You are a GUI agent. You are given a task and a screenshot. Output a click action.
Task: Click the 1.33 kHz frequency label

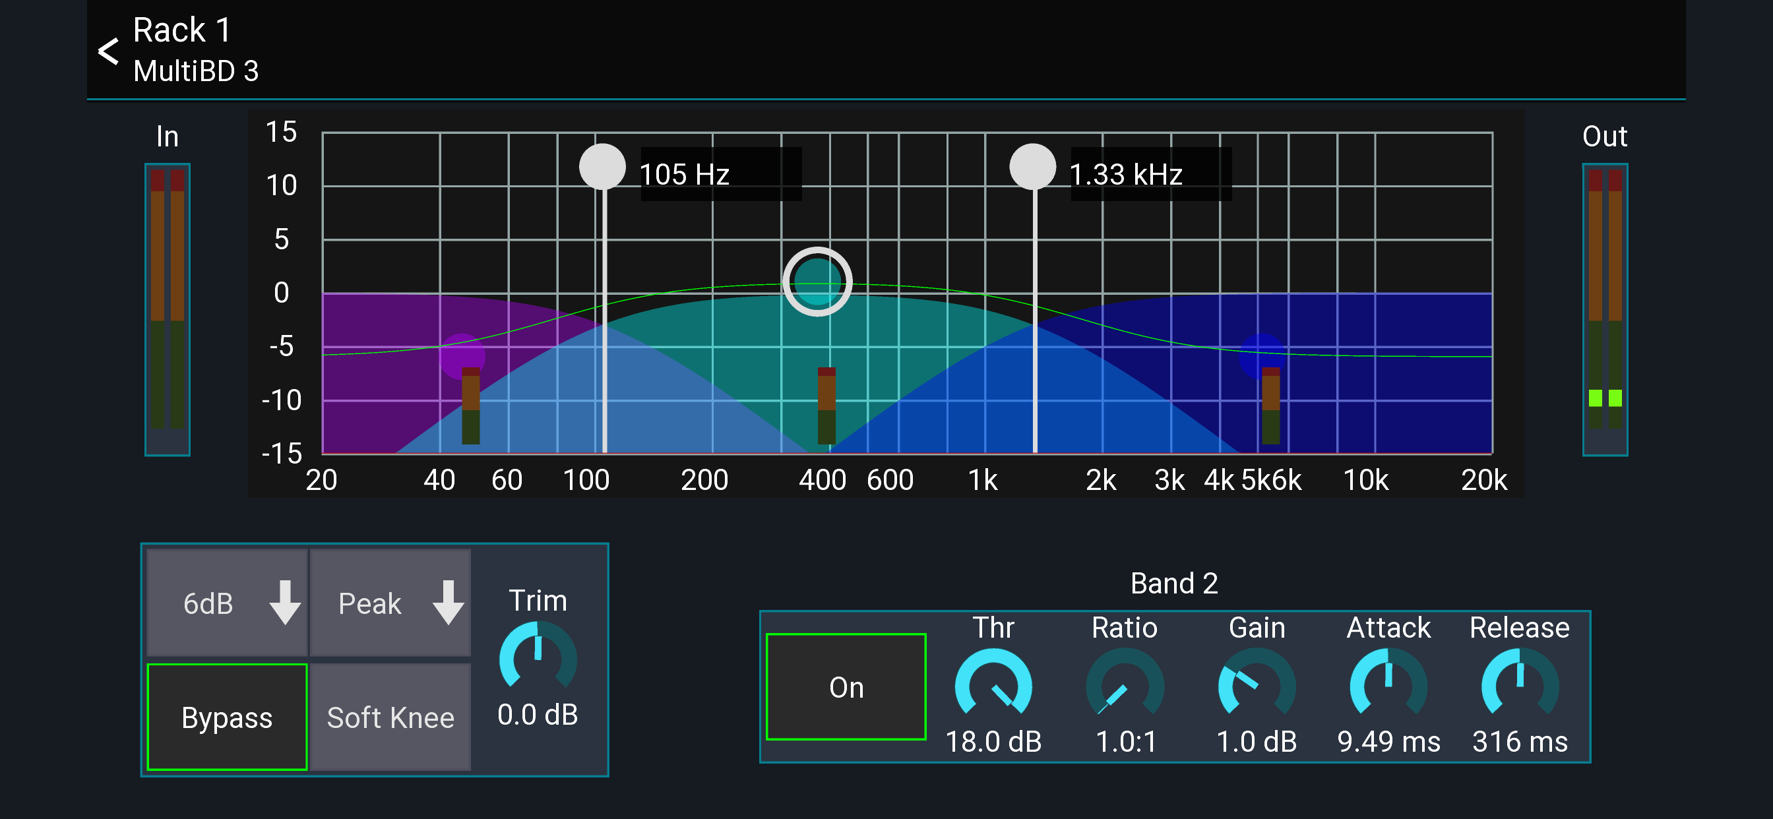click(x=1125, y=174)
